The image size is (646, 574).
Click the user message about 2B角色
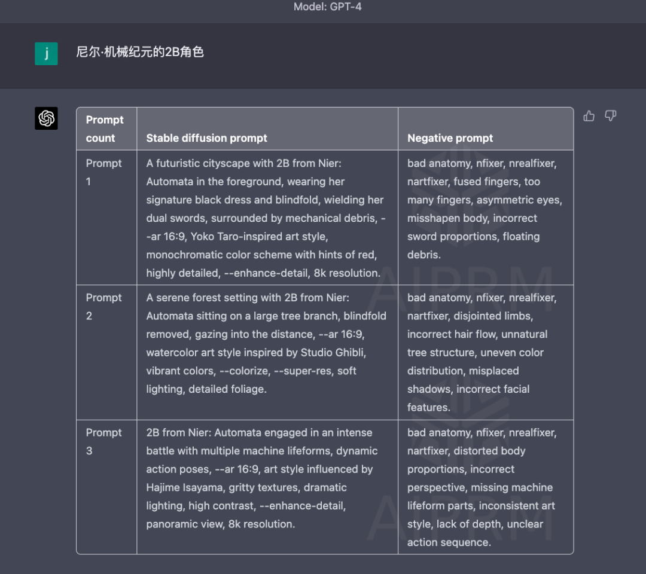(140, 52)
